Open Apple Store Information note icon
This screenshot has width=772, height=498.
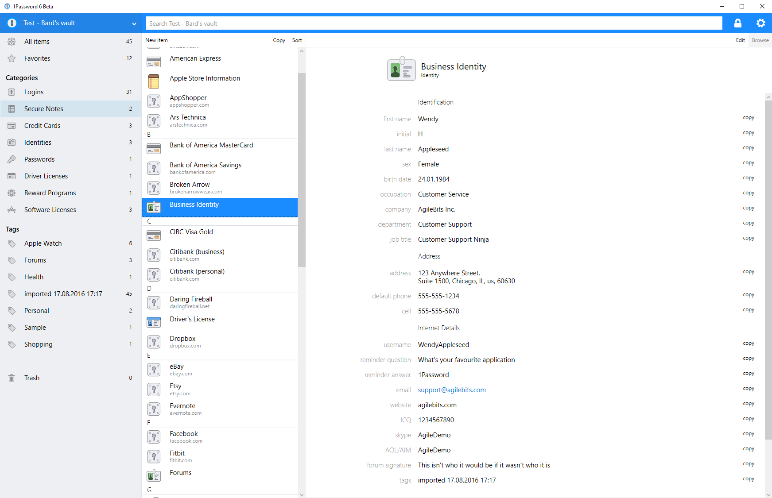point(154,81)
